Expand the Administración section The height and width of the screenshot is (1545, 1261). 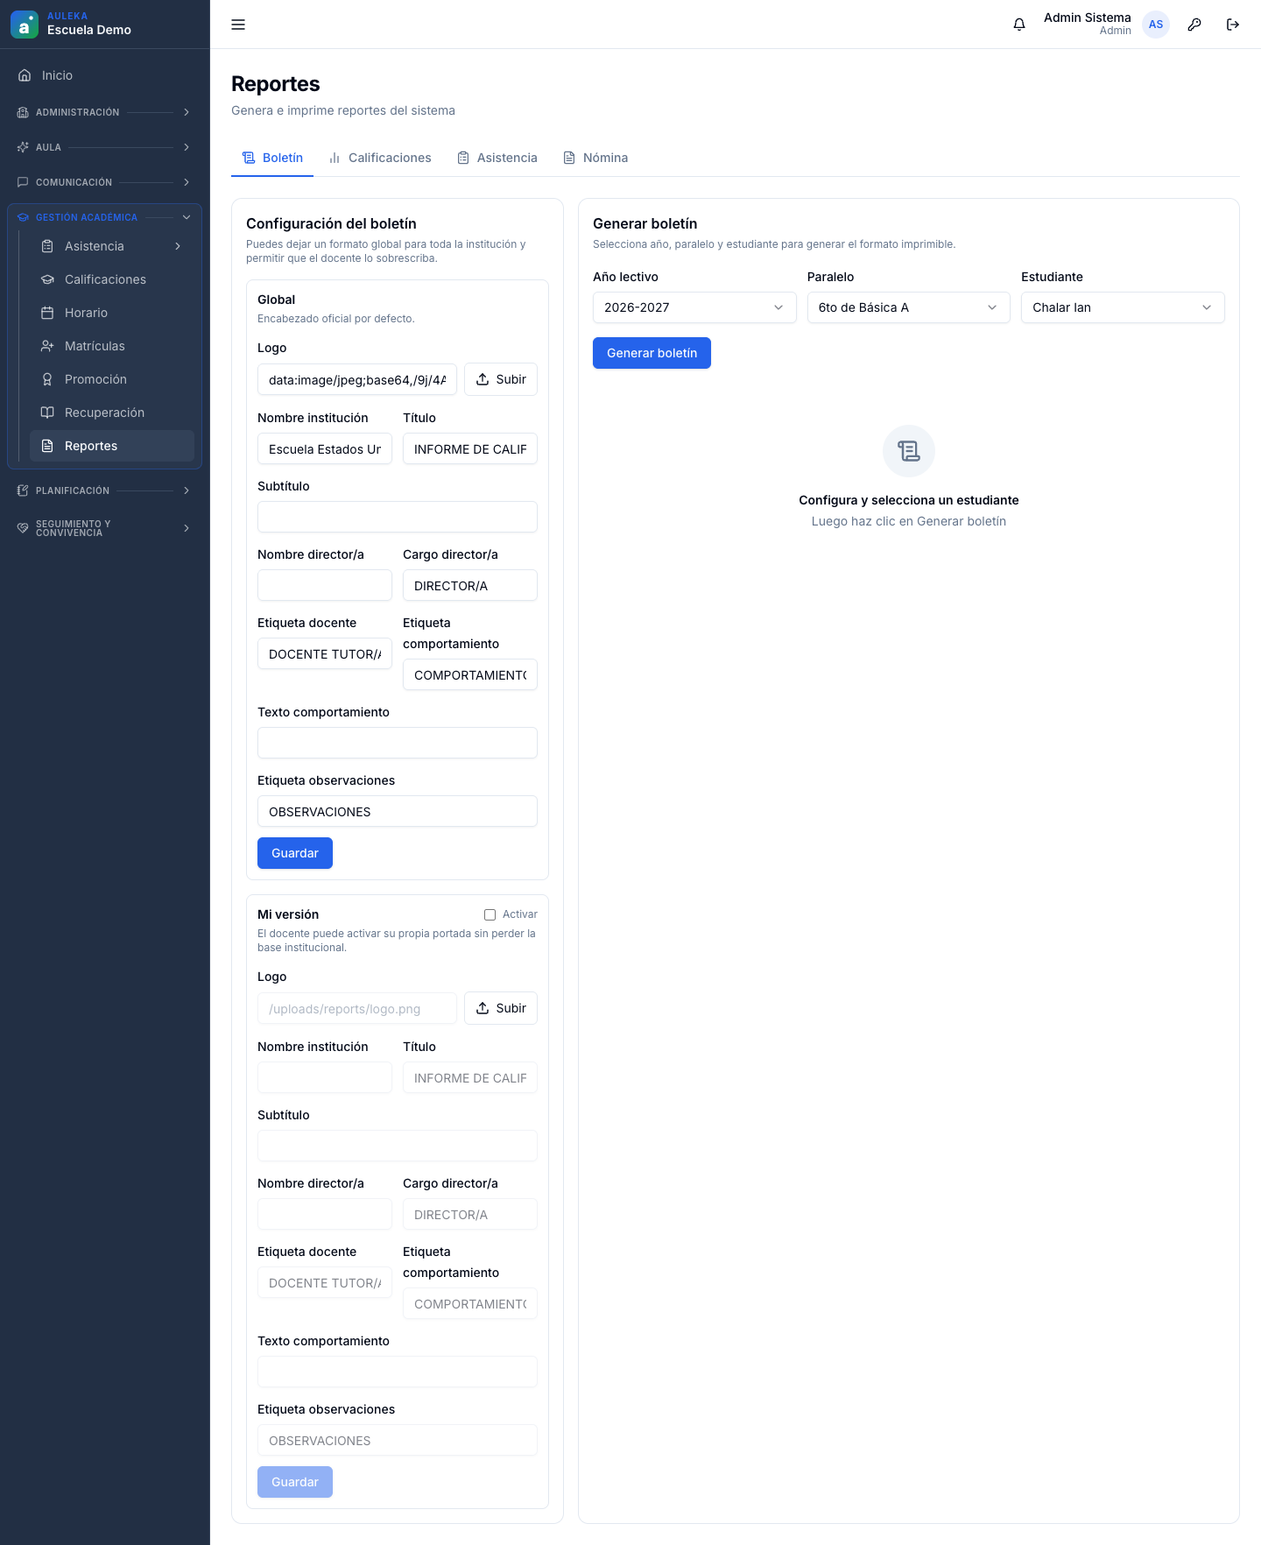coord(105,112)
